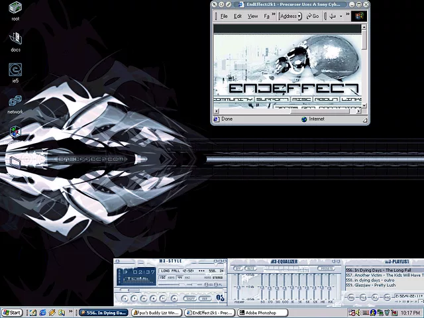Screen dimensions: 424x318
Task: Skip to next track in Winamp
Action: pyautogui.click(x=163, y=299)
